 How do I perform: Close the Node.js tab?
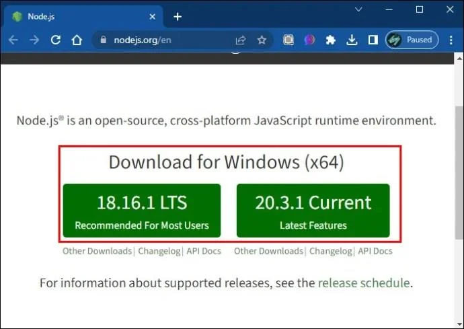153,16
